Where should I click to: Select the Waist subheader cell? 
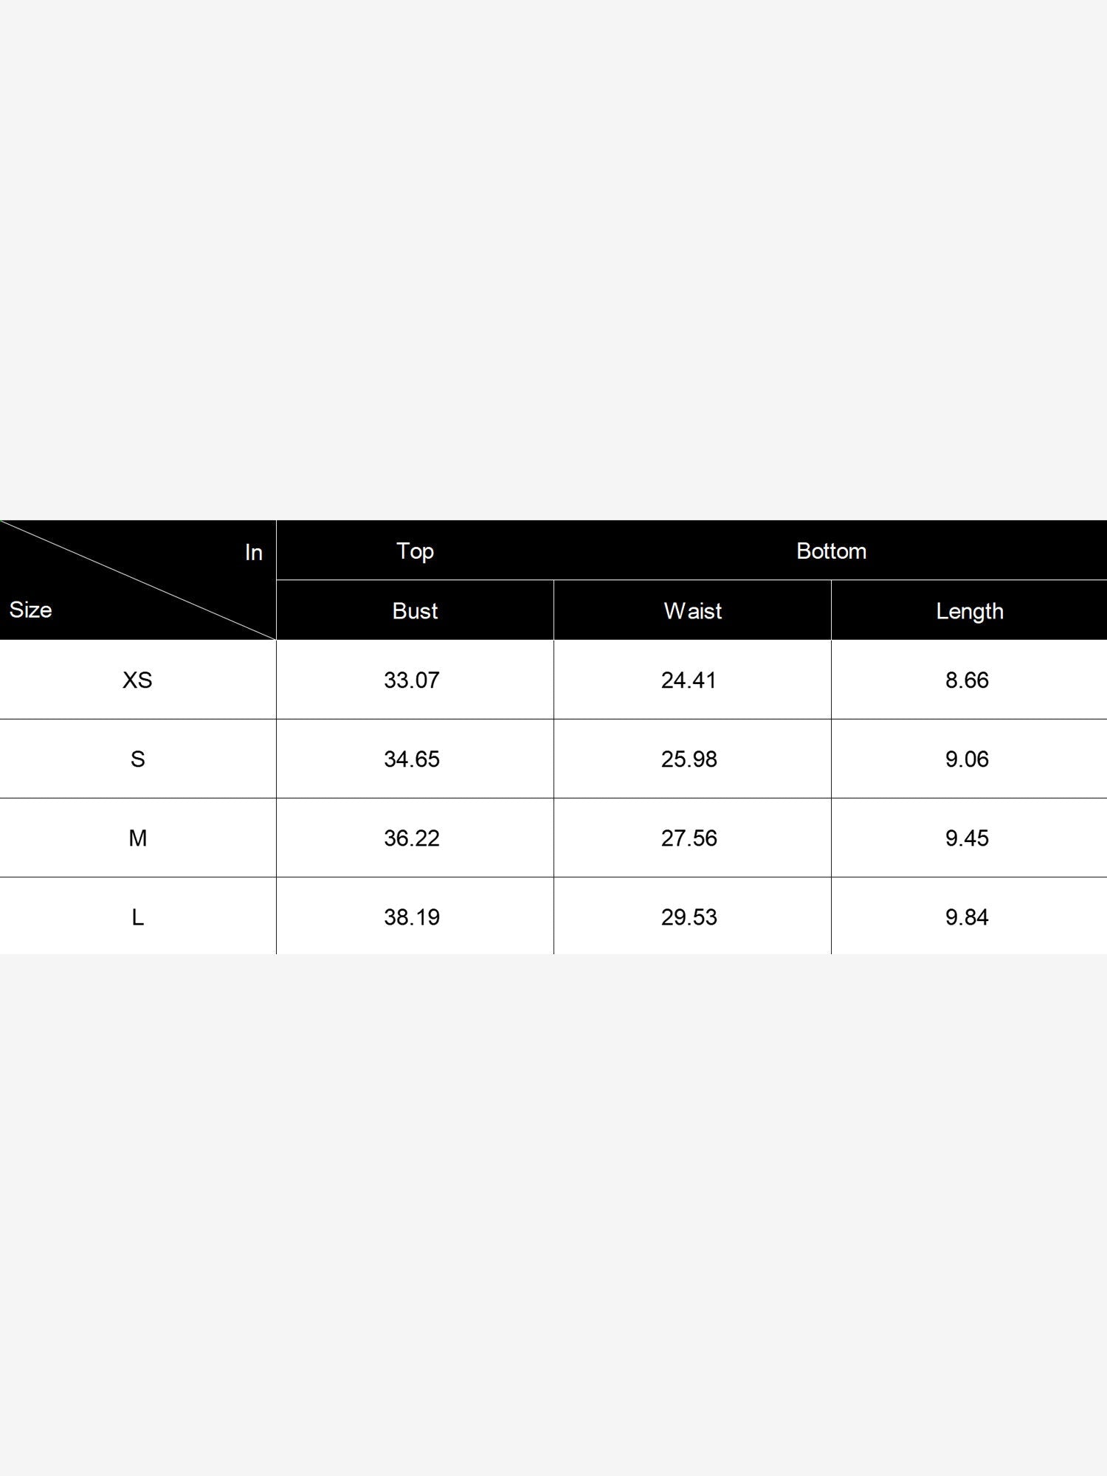pos(692,611)
